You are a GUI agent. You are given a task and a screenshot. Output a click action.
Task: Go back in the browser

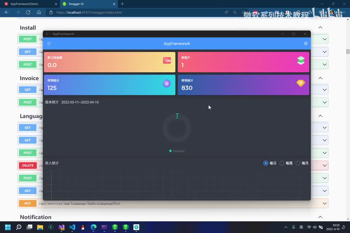pos(7,13)
